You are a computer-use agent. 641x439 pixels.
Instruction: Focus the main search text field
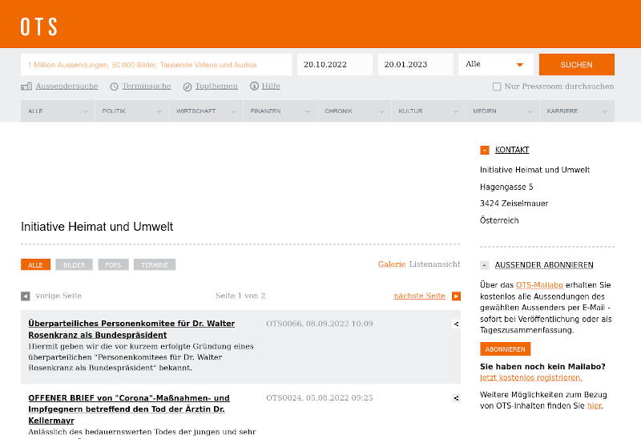[156, 65]
